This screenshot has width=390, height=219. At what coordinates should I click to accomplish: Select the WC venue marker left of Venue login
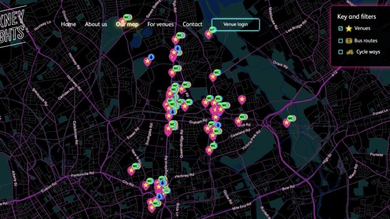coord(208,34)
